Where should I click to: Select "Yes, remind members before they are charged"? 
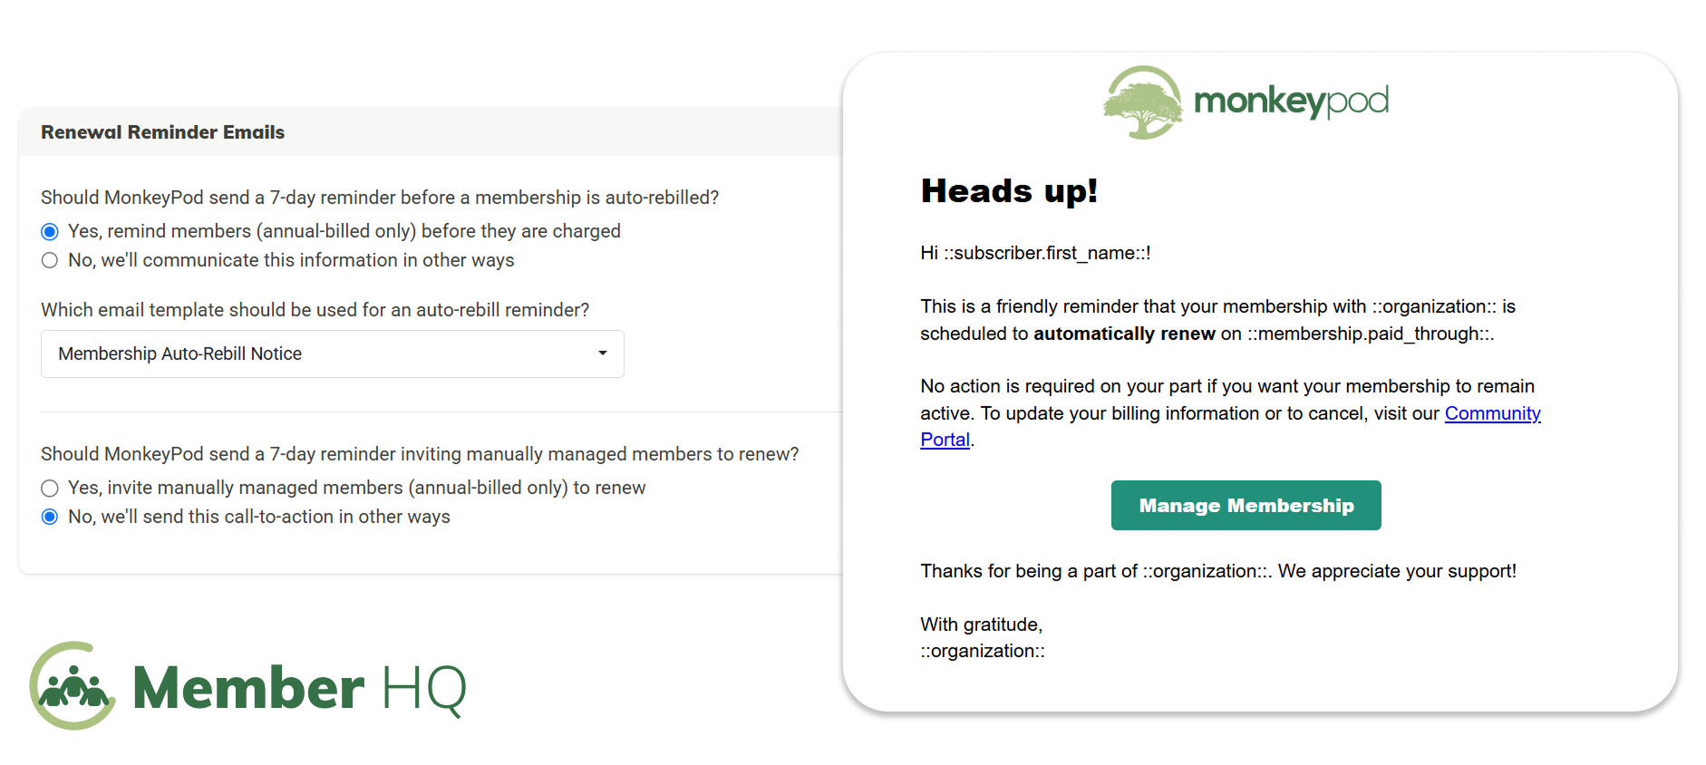point(49,231)
